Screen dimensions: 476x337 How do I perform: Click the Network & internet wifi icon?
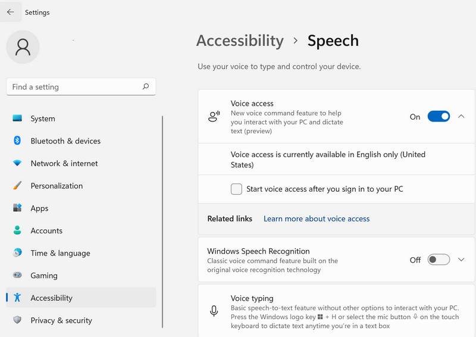17,163
